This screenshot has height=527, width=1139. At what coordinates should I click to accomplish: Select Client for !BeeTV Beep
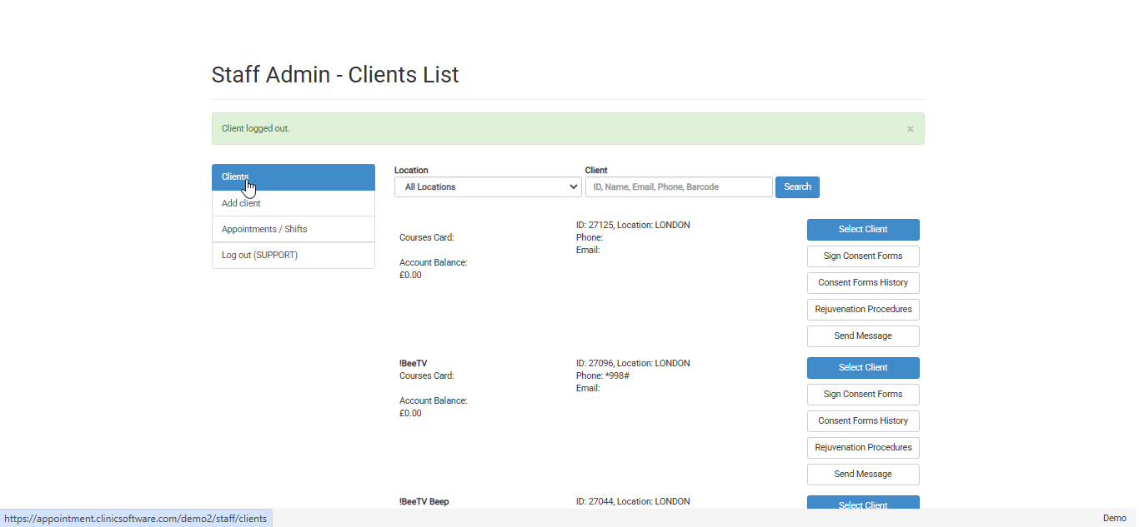tap(863, 503)
